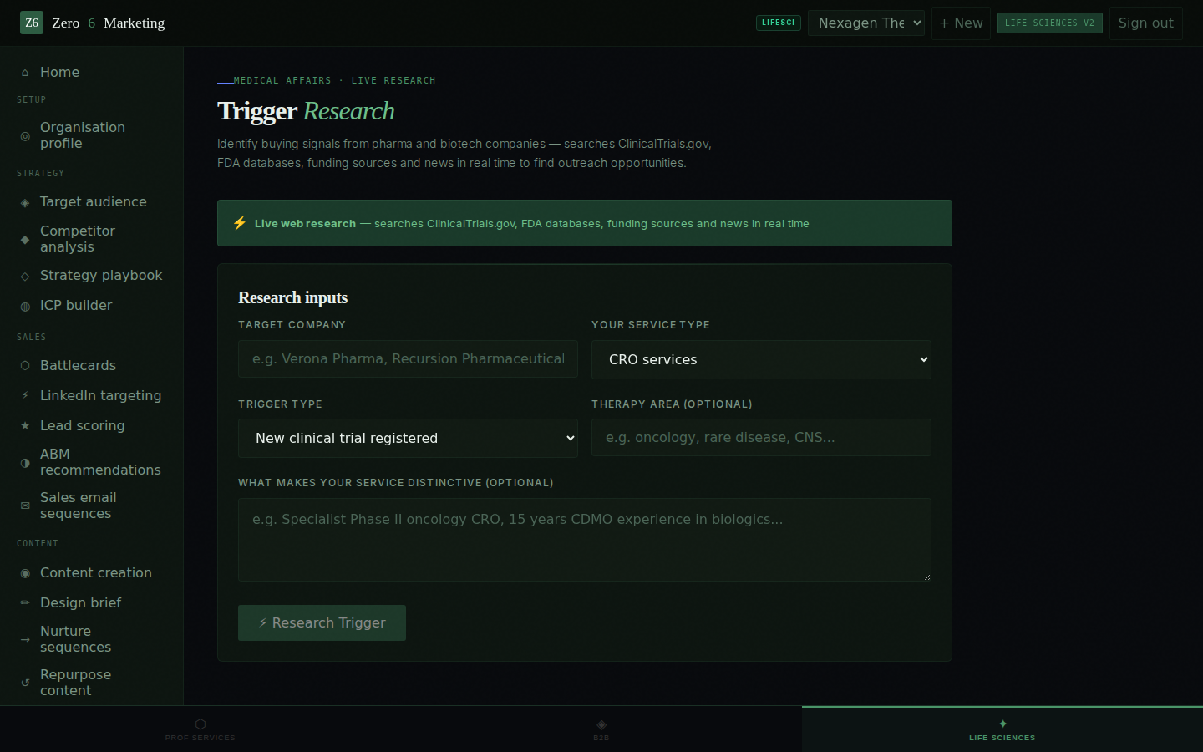The height and width of the screenshot is (752, 1203).
Task: Switch to the Life Sciences tab
Action: [1002, 729]
